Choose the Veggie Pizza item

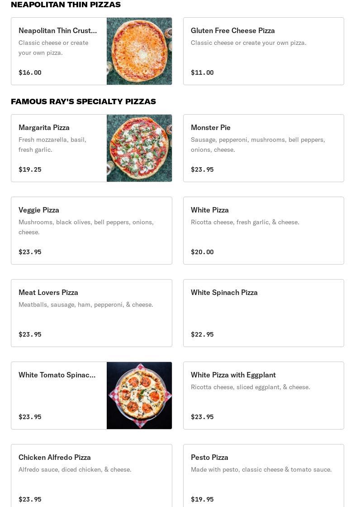pyautogui.click(x=91, y=231)
